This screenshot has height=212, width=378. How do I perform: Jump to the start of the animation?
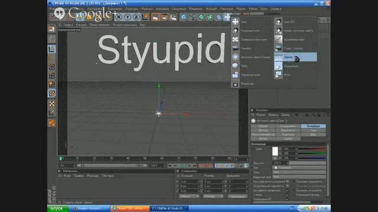pos(170,166)
